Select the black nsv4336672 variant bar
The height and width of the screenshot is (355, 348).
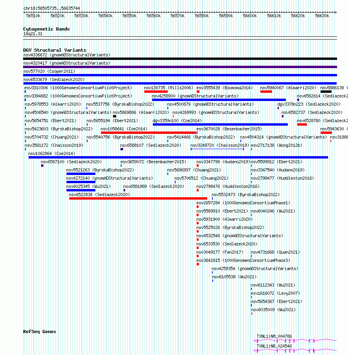180,59
